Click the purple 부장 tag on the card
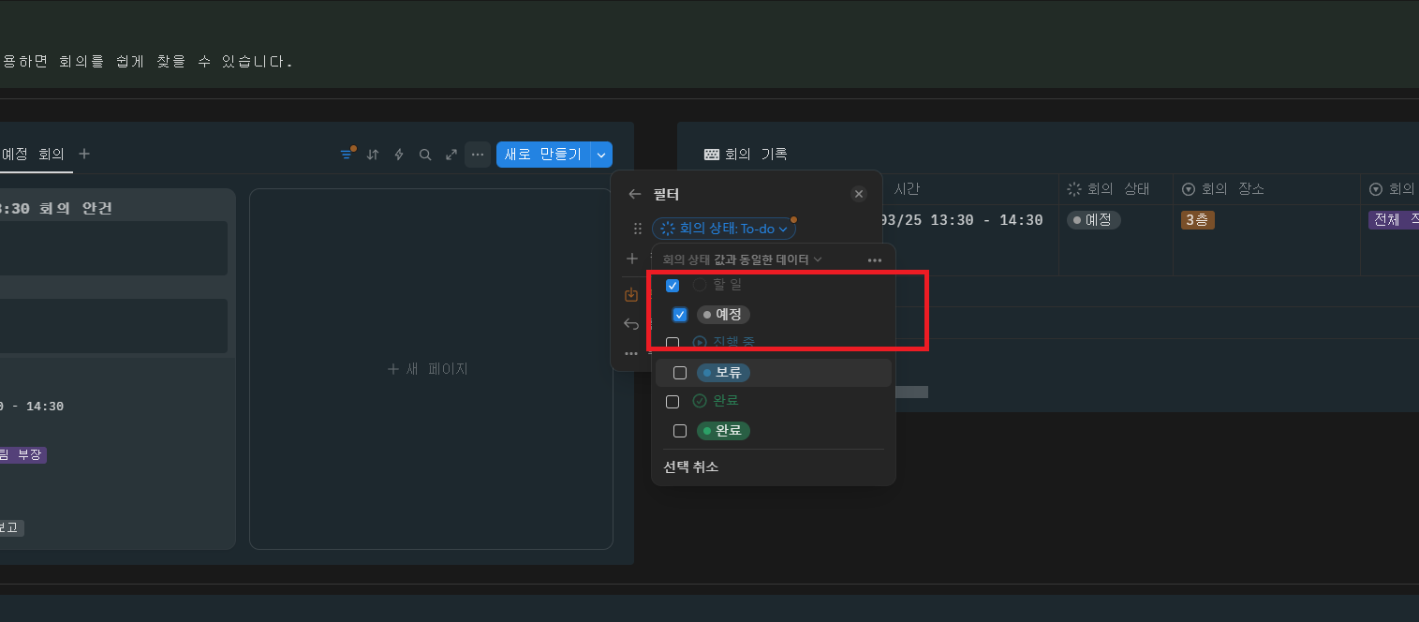 click(23, 455)
